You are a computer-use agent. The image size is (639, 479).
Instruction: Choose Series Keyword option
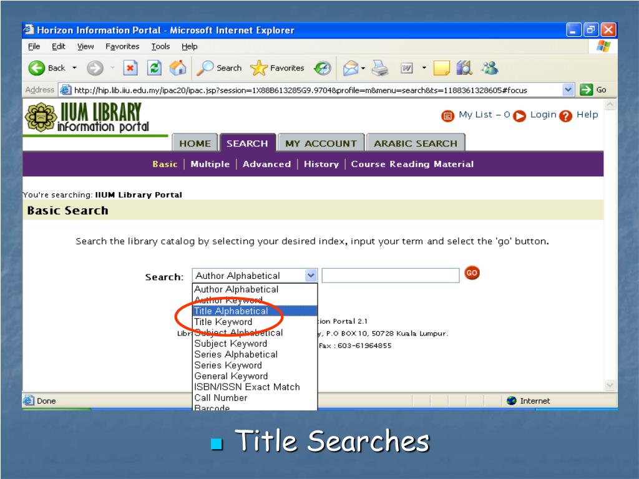coord(255,365)
